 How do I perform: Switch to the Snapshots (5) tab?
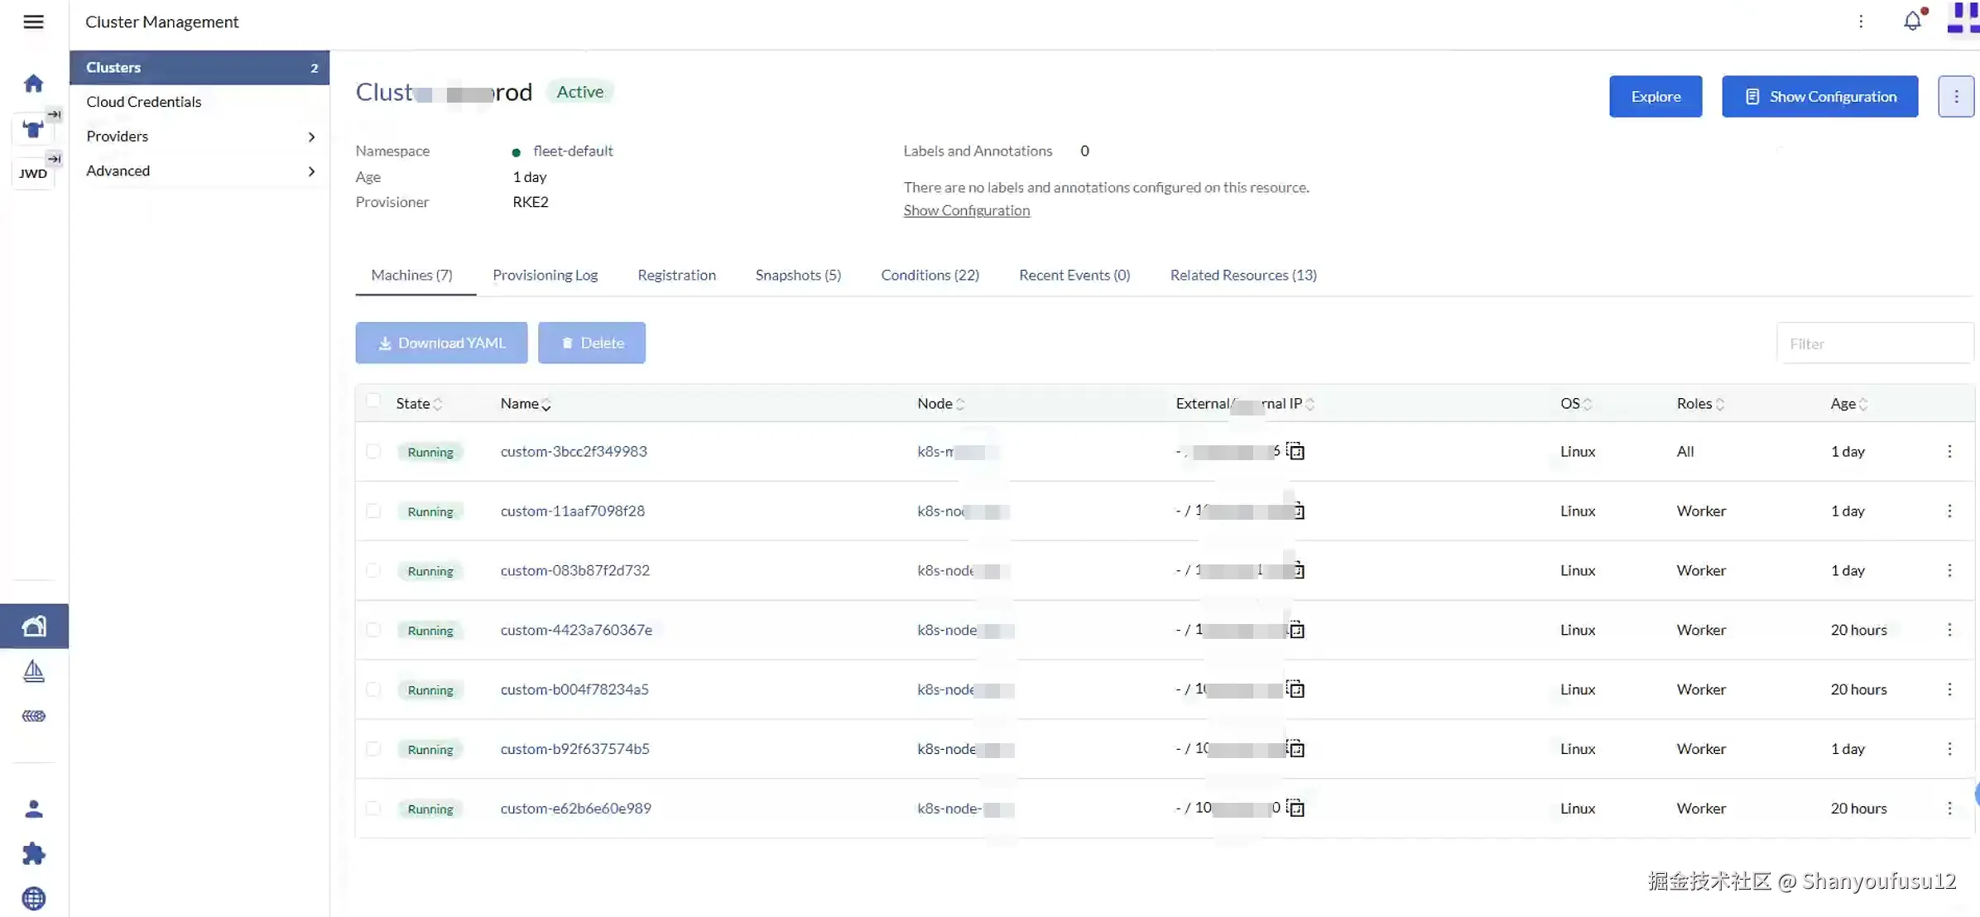(x=798, y=275)
